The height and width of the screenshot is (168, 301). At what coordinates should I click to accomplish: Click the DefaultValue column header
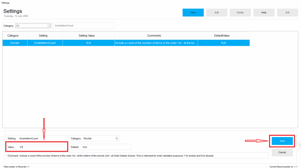(x=222, y=36)
